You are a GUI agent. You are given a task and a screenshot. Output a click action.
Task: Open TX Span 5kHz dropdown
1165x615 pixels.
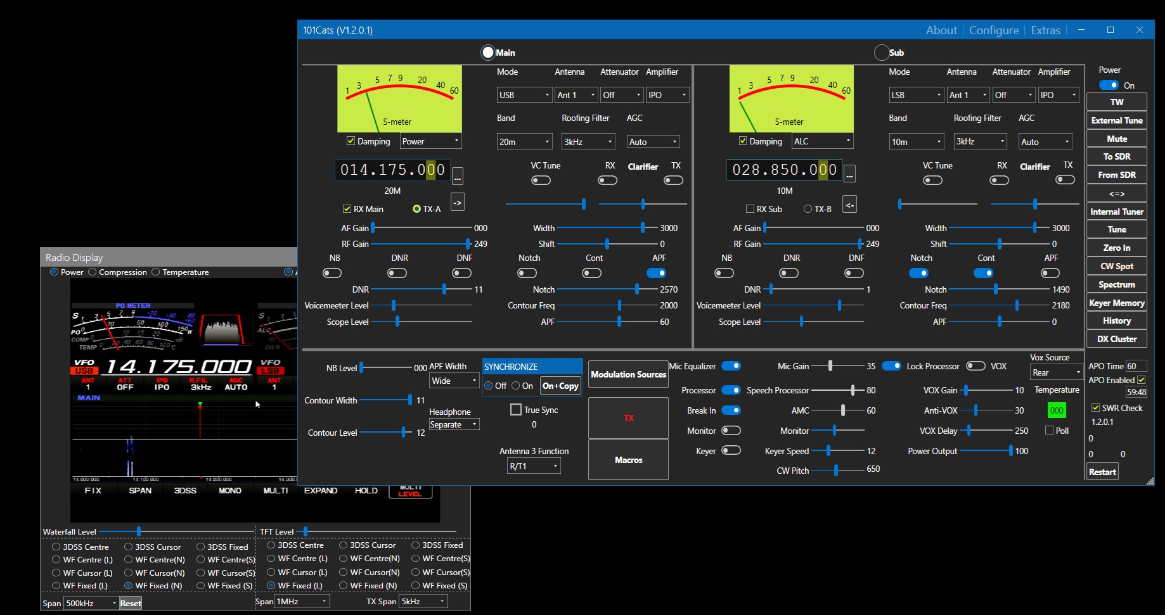(423, 601)
